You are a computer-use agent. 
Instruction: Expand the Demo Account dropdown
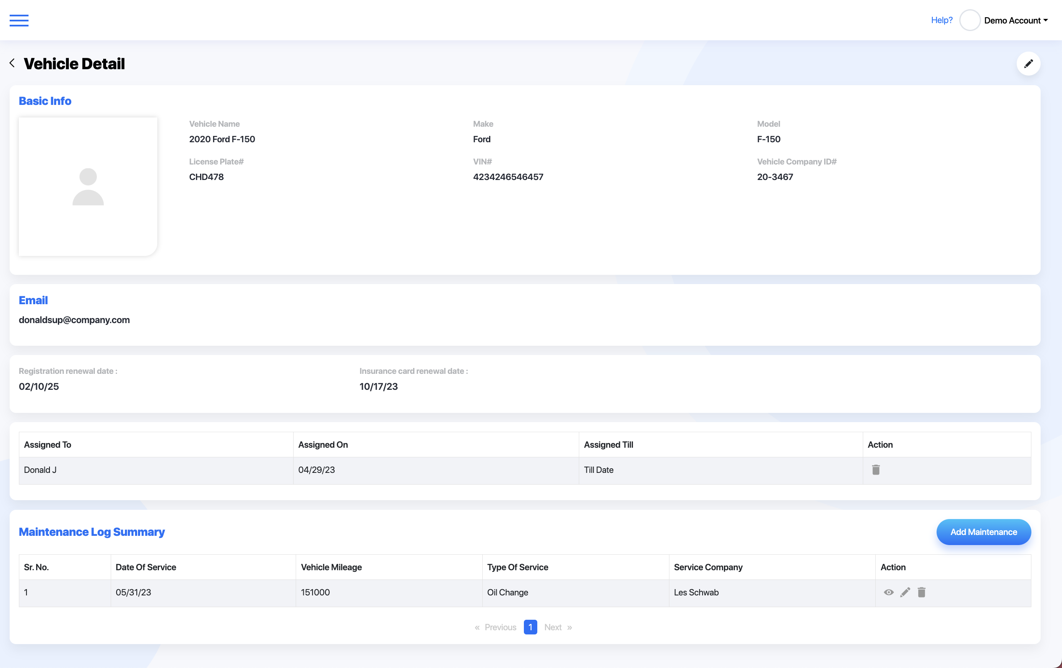click(1016, 20)
